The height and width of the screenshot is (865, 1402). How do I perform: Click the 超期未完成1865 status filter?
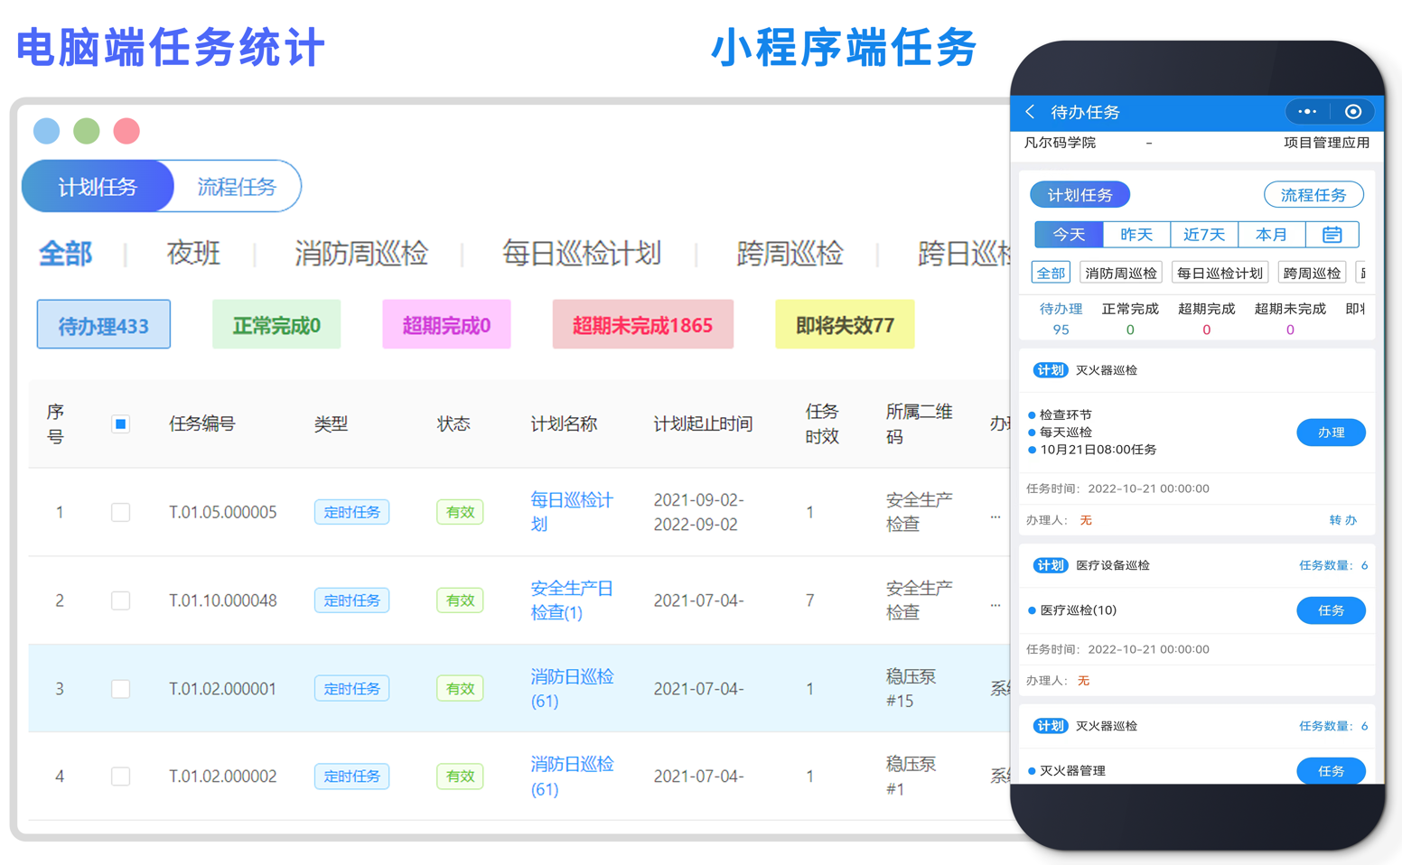pyautogui.click(x=642, y=324)
